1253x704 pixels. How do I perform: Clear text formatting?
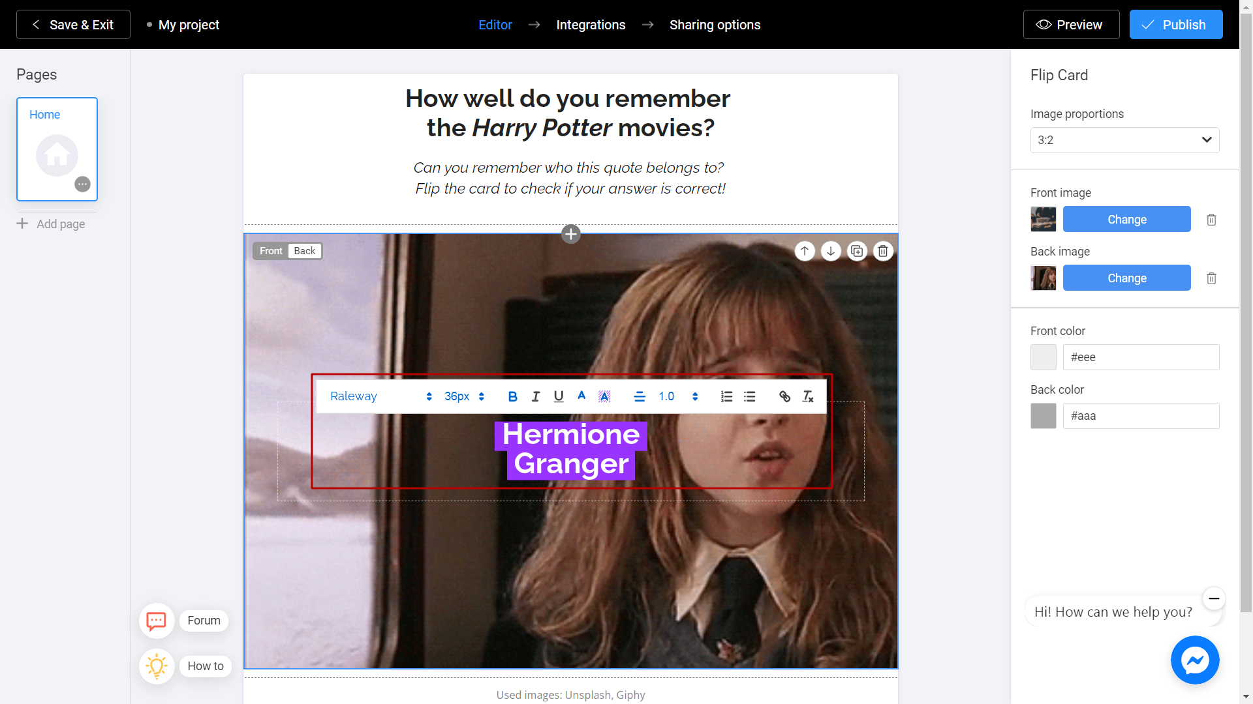808,396
